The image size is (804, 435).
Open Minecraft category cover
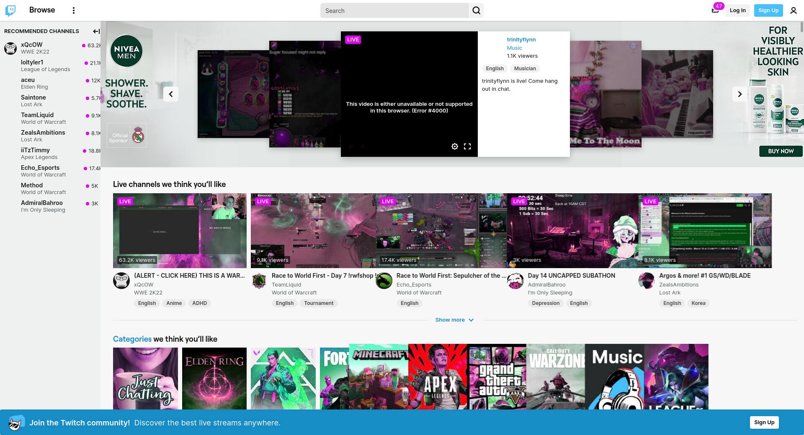(x=379, y=377)
